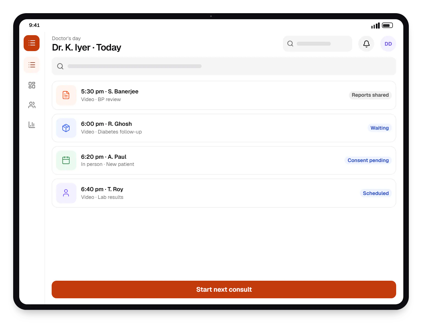Click the magnifier in the wide search bar

point(60,66)
